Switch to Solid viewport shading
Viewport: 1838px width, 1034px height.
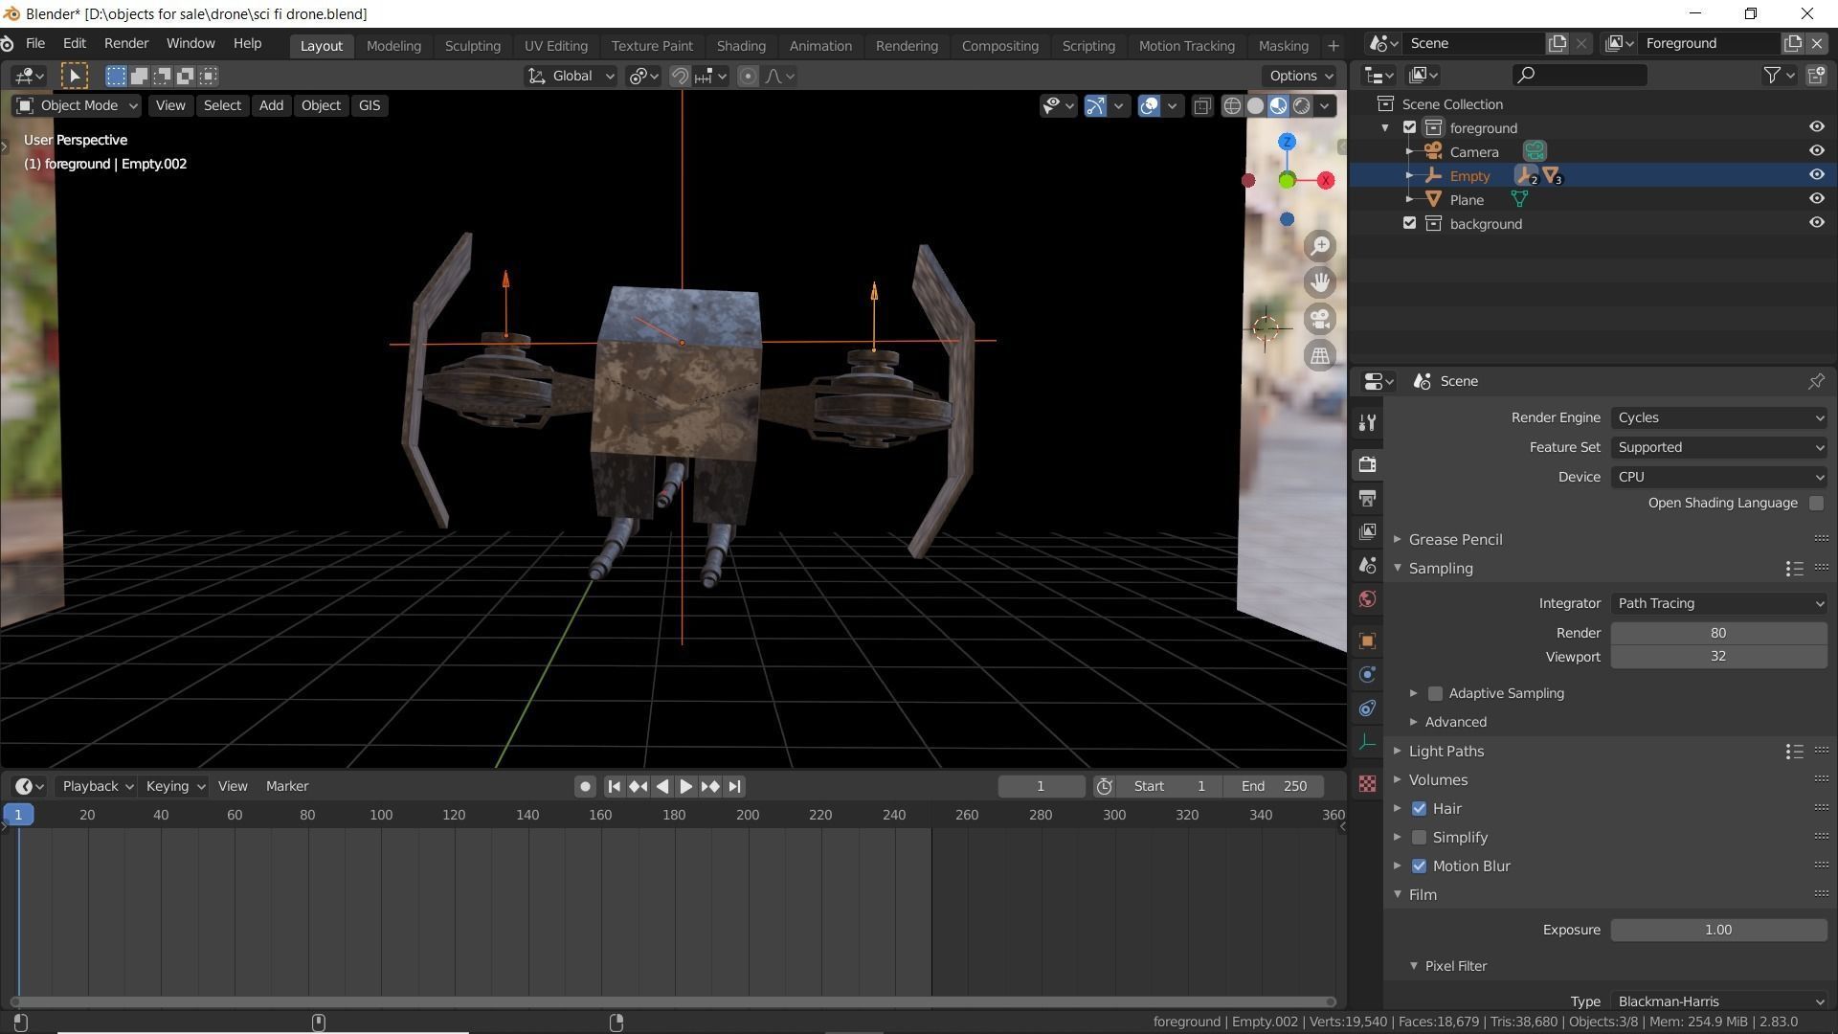pyautogui.click(x=1255, y=106)
